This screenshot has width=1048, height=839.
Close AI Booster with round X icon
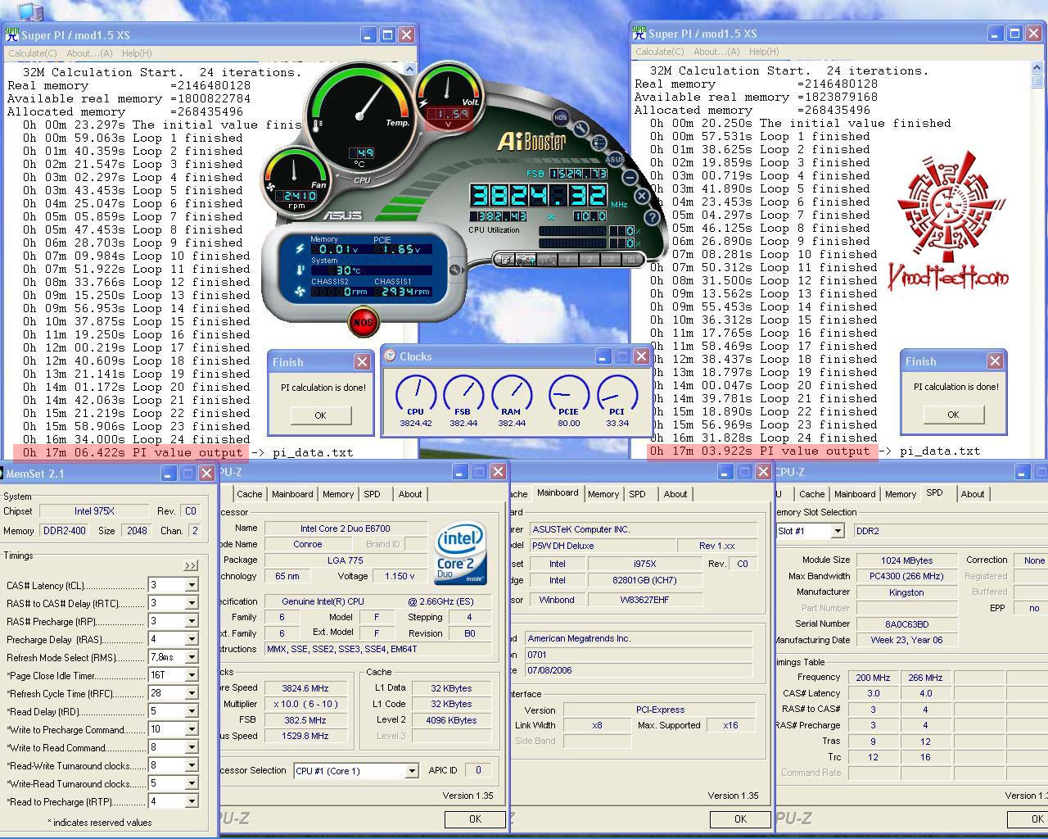point(642,196)
